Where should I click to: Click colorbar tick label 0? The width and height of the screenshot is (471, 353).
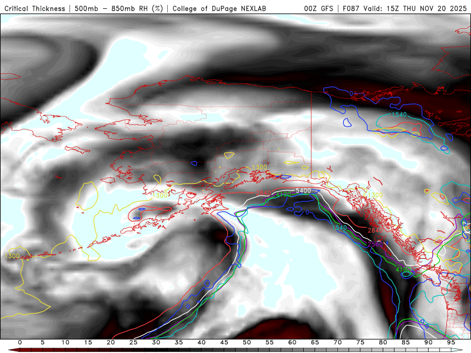point(20,342)
